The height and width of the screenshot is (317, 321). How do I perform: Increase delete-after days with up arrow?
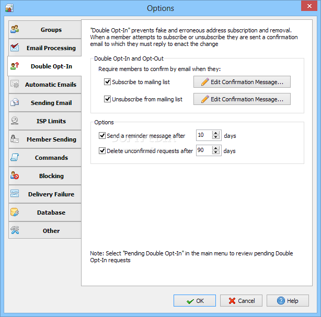[216, 148]
